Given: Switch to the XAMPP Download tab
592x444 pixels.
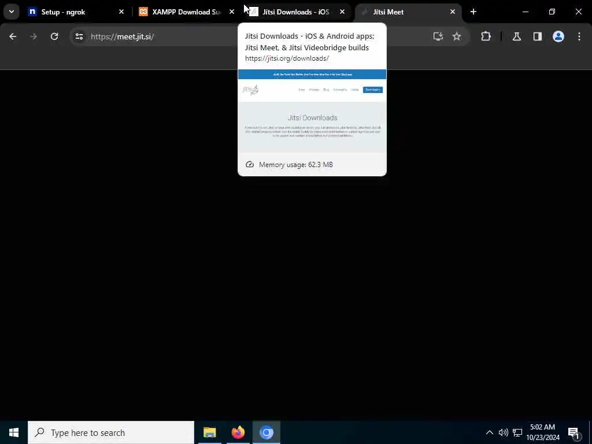Looking at the screenshot, I should click(186, 12).
